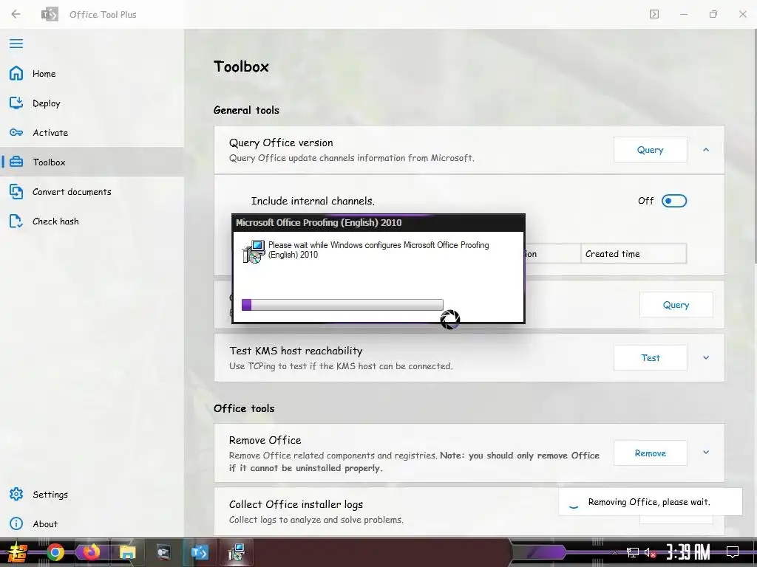757x567 pixels.
Task: Go to the Activate page
Action: click(92, 133)
